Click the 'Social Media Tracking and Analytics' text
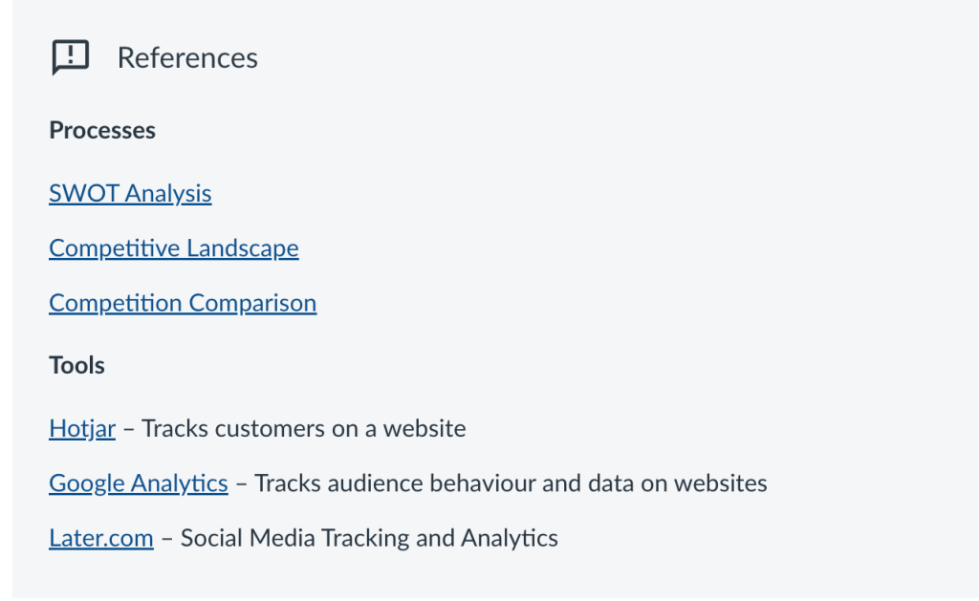The image size is (979, 601). point(368,538)
